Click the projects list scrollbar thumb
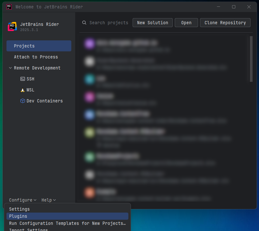This screenshot has width=259, height=231. 251,59
